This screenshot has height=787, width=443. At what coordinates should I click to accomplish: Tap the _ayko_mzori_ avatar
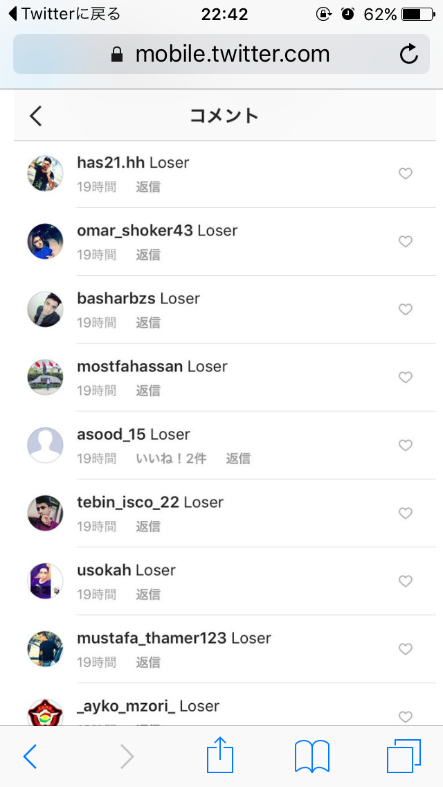tap(45, 712)
